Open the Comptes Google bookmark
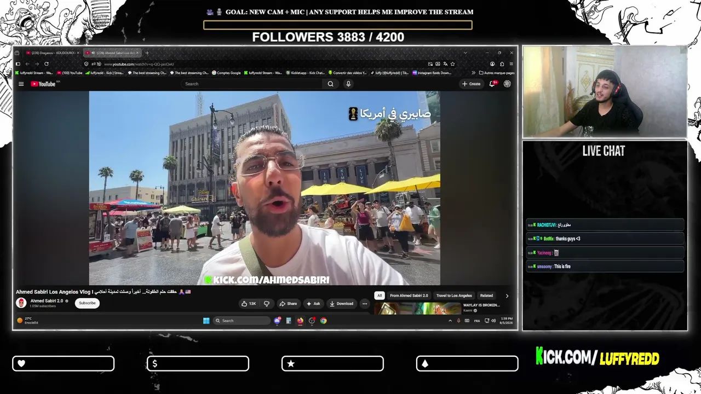This screenshot has height=394, width=701. (226, 73)
